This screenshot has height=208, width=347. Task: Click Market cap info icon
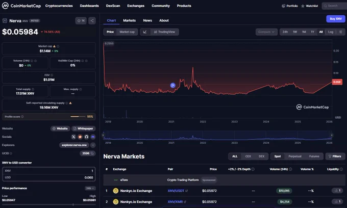tap(58, 46)
